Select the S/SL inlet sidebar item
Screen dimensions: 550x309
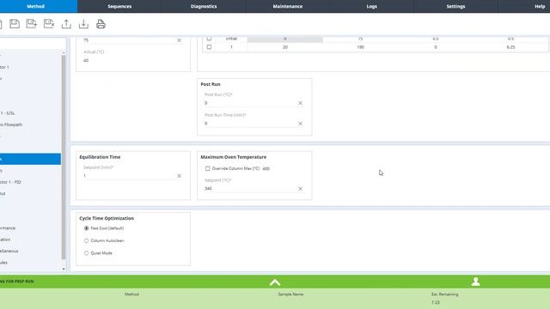[x=8, y=113]
